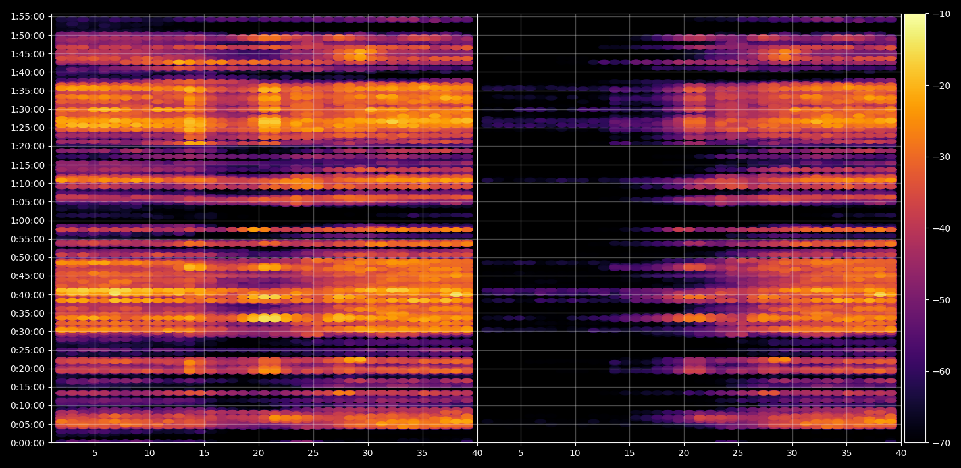Click the −40 colorbar tick label
This screenshot has height=468, width=961.
click(x=941, y=228)
